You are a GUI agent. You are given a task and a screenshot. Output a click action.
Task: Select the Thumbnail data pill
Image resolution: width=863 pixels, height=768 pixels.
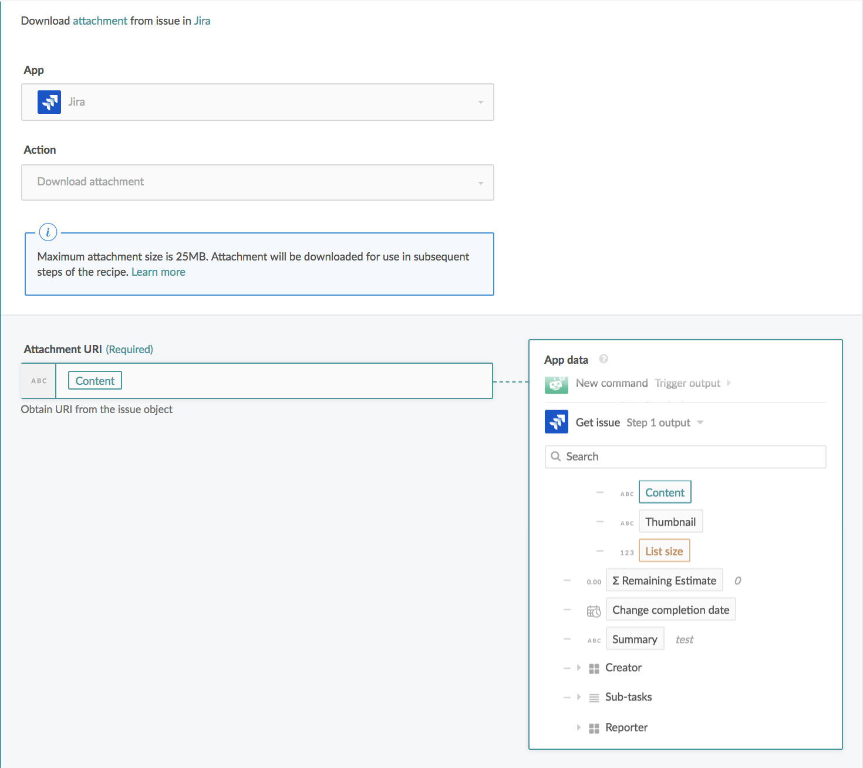point(670,522)
